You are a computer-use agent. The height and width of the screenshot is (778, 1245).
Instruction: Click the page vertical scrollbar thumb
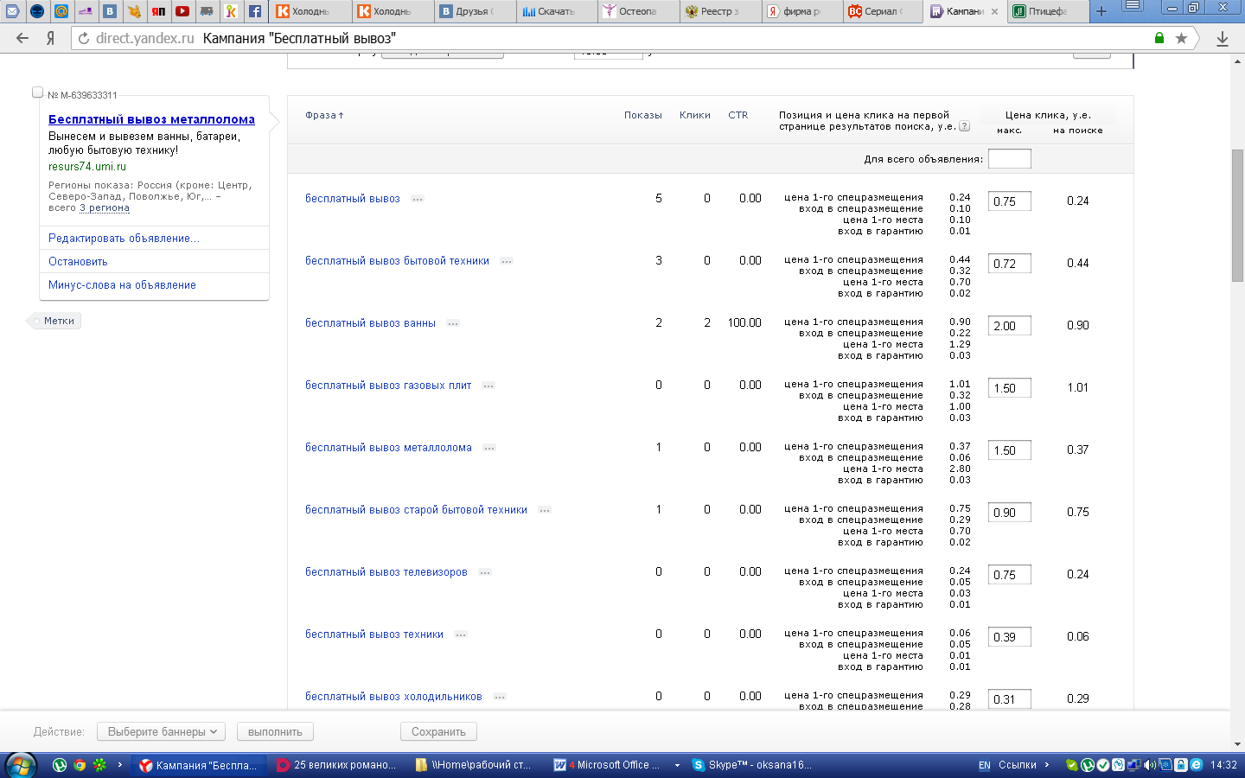point(1237,216)
